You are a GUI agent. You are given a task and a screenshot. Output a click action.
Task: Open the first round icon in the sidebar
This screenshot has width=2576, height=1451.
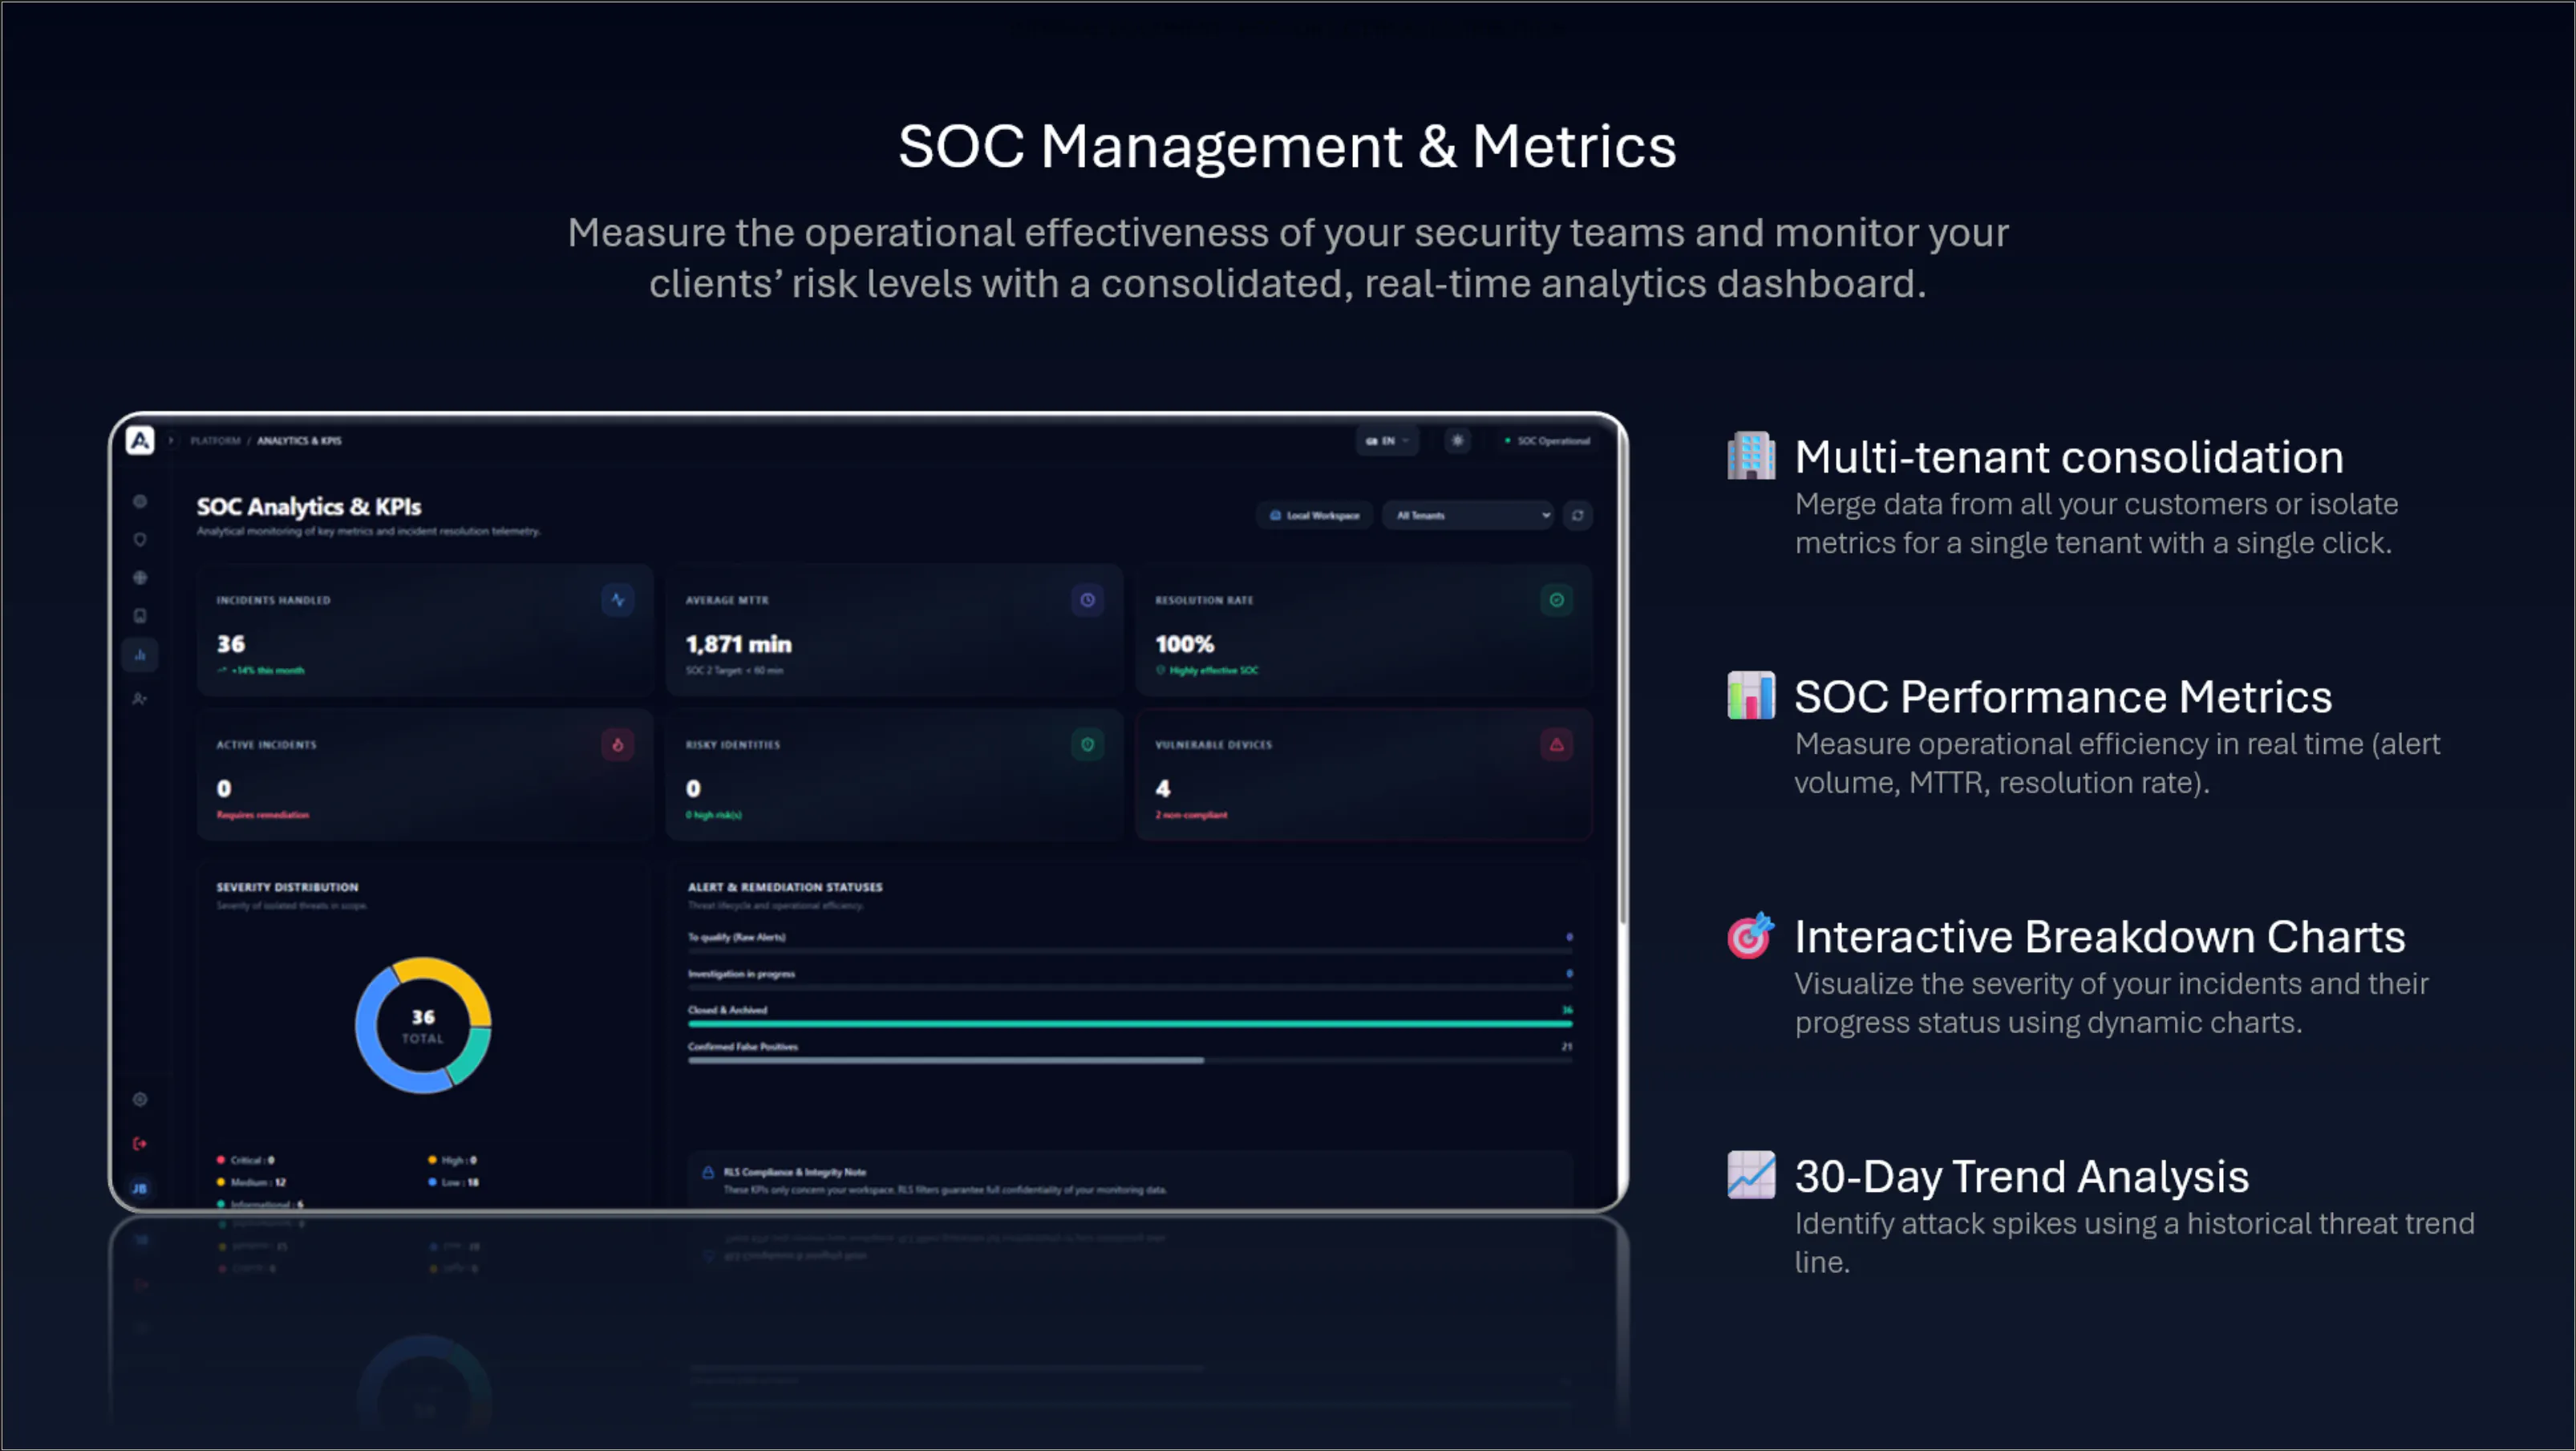(x=140, y=502)
